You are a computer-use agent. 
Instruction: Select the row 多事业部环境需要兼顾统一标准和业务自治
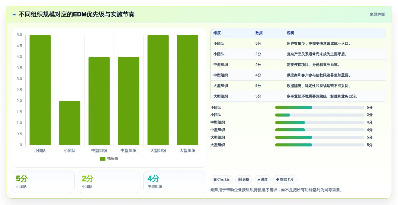(x=298, y=97)
